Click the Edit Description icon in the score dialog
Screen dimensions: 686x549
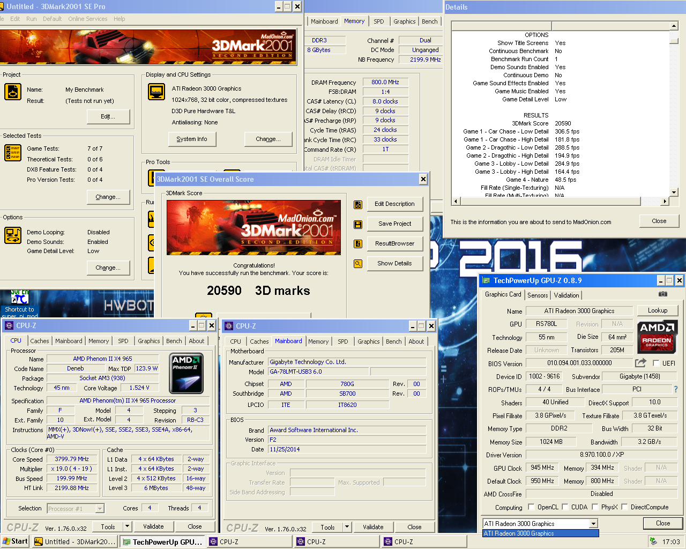358,204
